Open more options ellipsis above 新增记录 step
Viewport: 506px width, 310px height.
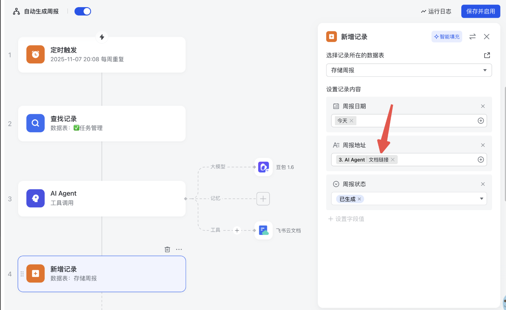179,249
